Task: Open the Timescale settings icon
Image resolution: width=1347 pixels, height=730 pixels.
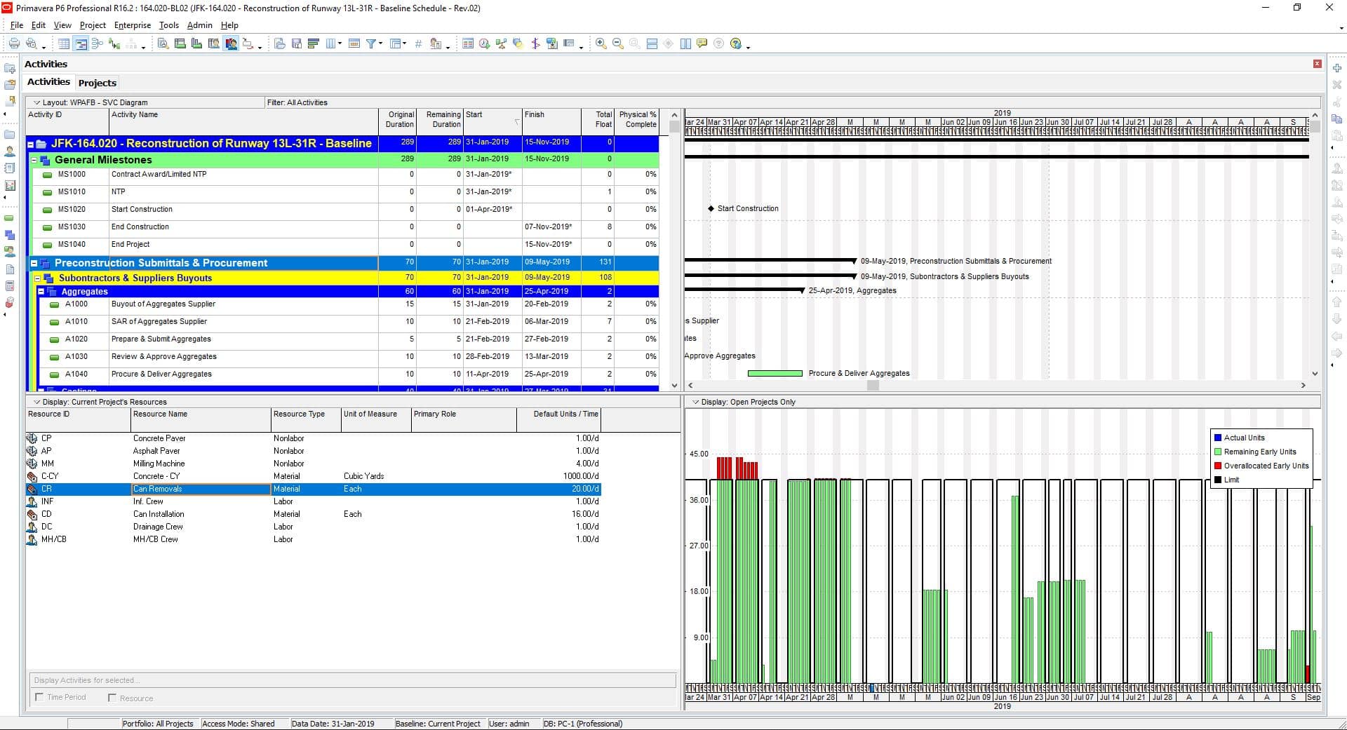Action: point(354,43)
